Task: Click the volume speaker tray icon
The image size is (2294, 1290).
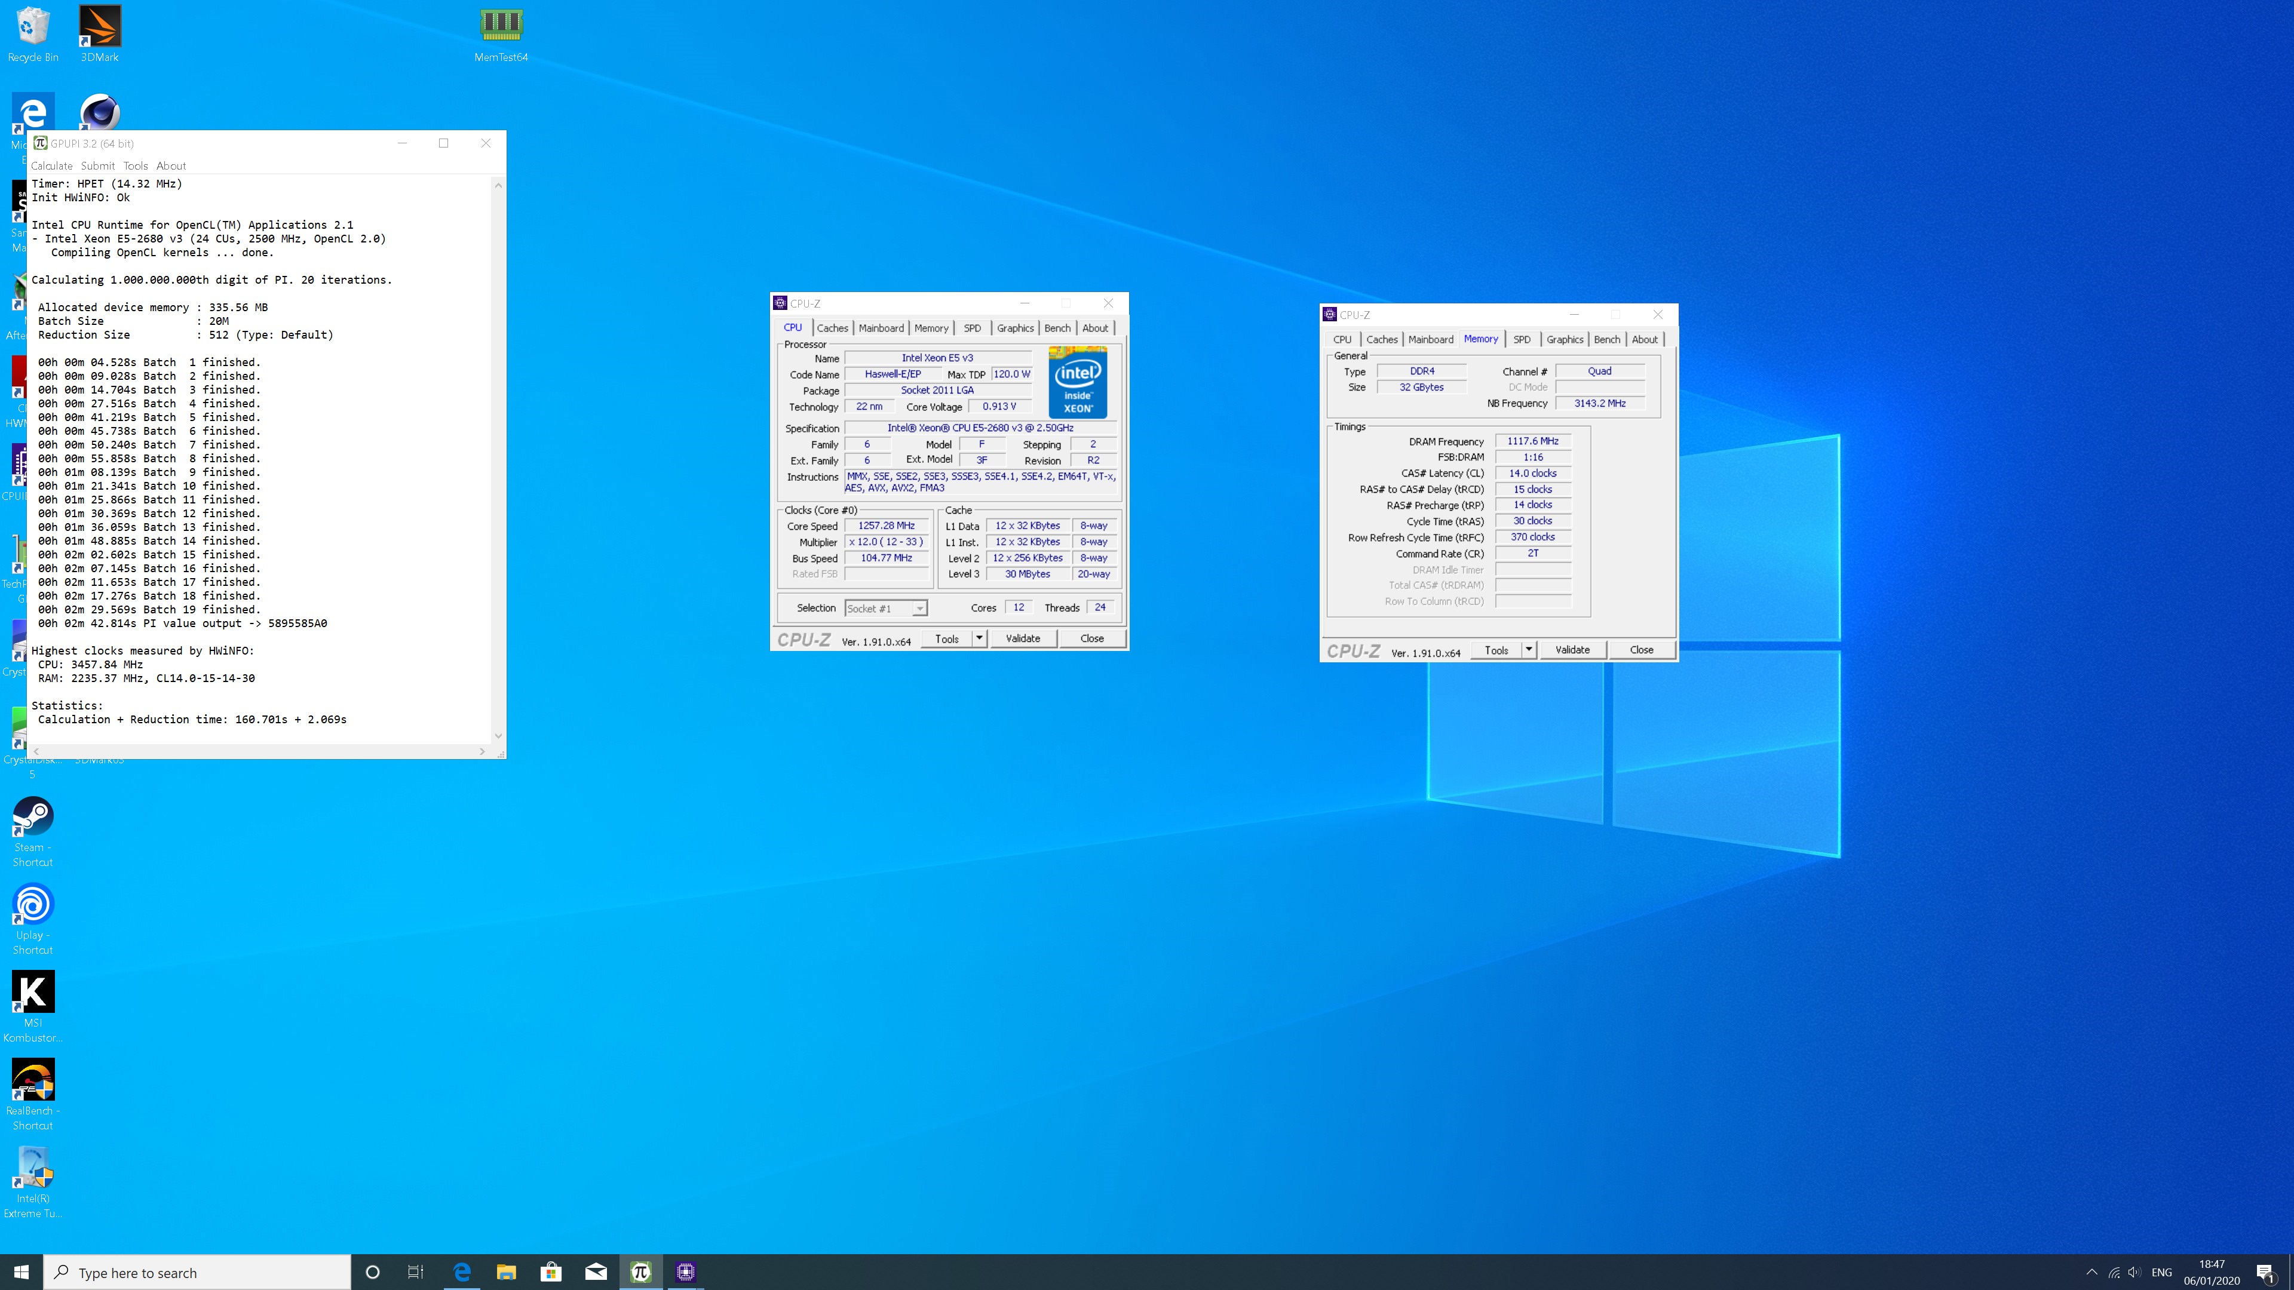Action: [x=2134, y=1272]
